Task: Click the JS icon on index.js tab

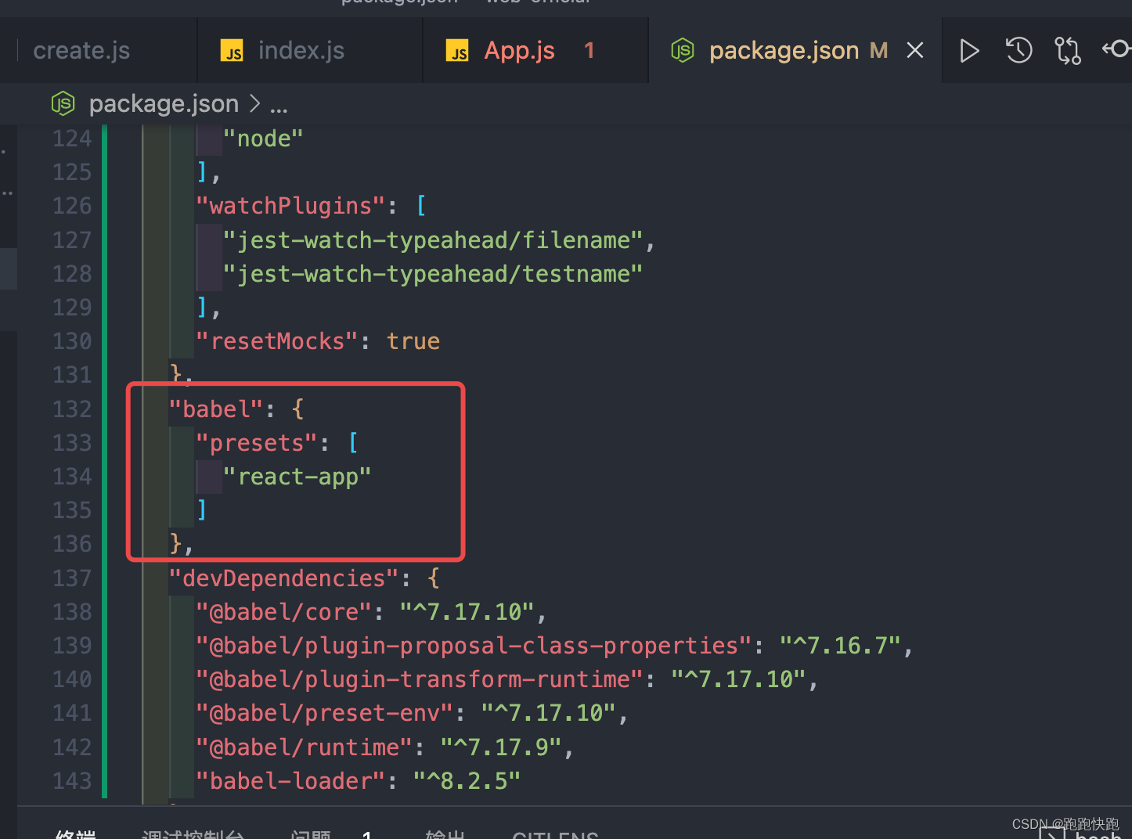Action: tap(232, 51)
